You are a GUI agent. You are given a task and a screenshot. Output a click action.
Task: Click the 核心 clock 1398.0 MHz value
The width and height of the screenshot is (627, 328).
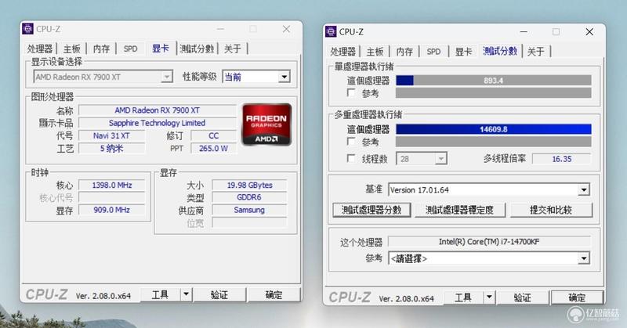tap(111, 185)
